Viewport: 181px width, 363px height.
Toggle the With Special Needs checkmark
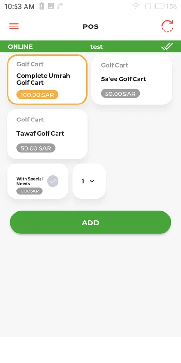pyautogui.click(x=53, y=181)
